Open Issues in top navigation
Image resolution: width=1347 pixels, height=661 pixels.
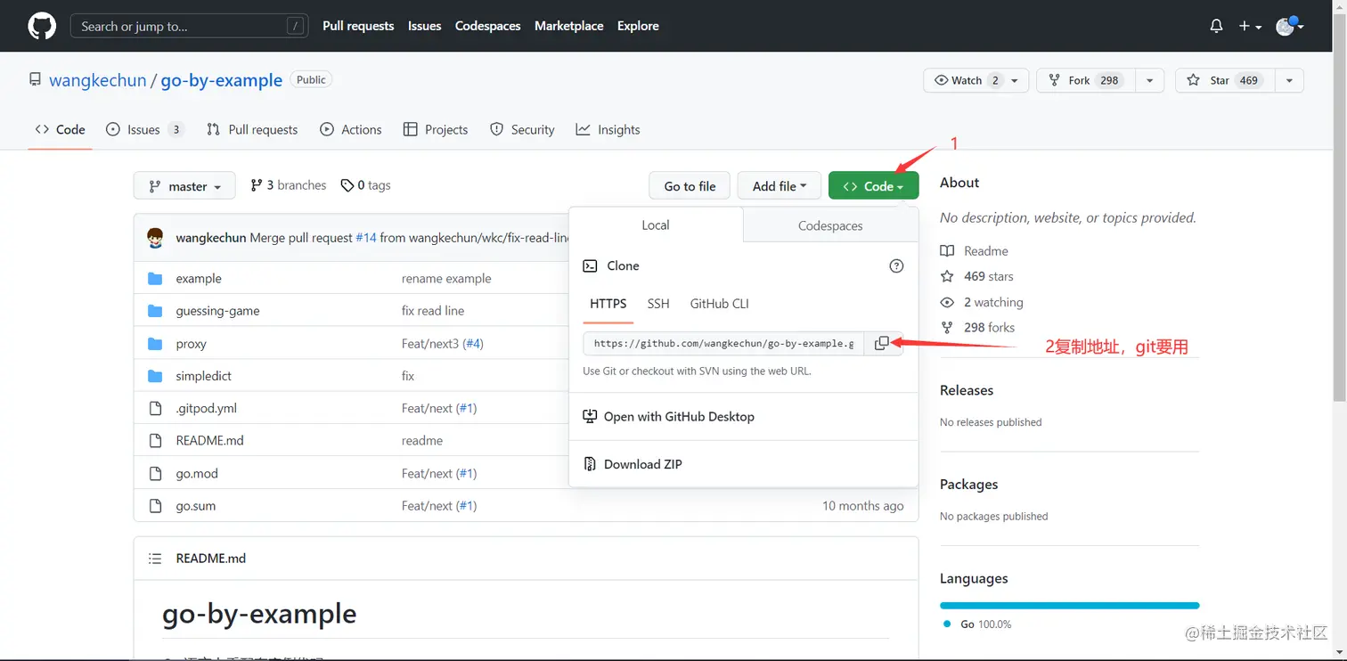425,26
